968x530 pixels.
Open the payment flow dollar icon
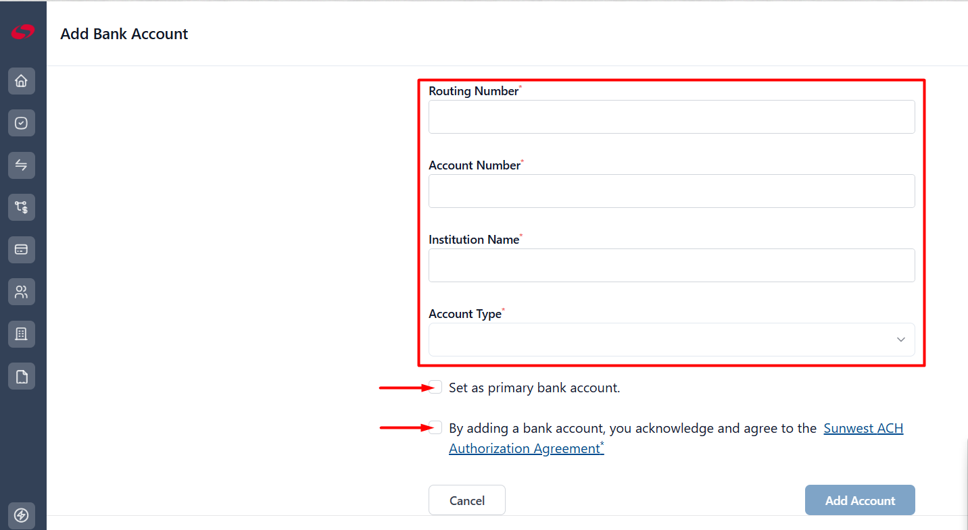[x=22, y=207]
